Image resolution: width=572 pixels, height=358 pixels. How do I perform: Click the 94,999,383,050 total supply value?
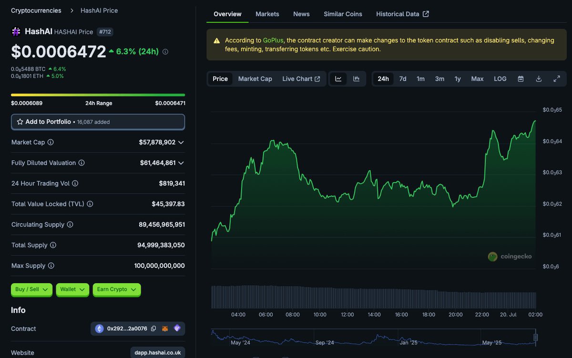[x=161, y=245]
